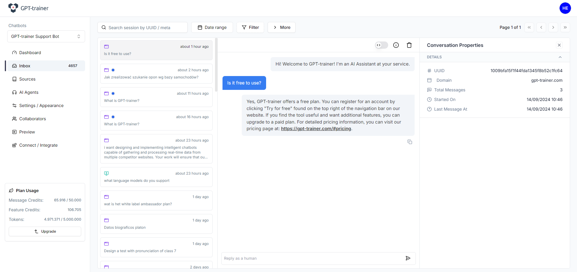Open Connect / Integrate
Viewport: 577px width, 272px height.
45,145
